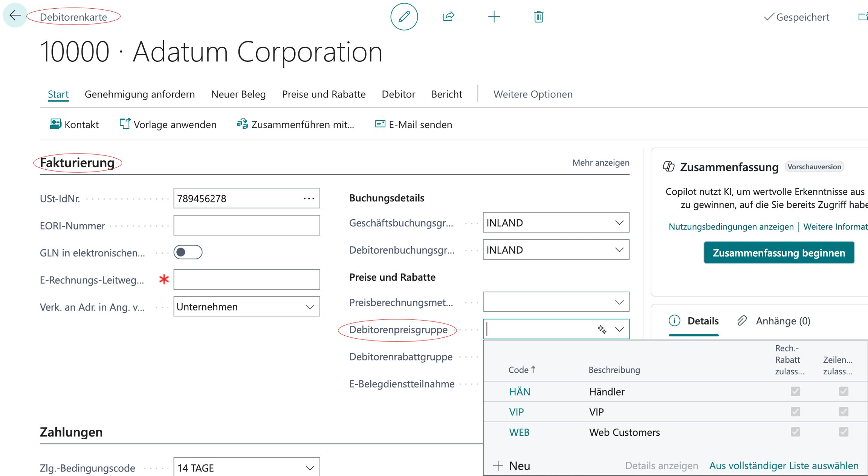Show Weitere Optionen
The height and width of the screenshot is (476, 868).
click(533, 94)
